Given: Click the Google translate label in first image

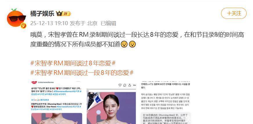Looking at the screenshot, I should [40, 100].
